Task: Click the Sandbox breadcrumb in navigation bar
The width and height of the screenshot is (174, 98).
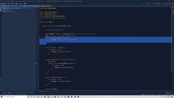Action: (x=4, y=4)
